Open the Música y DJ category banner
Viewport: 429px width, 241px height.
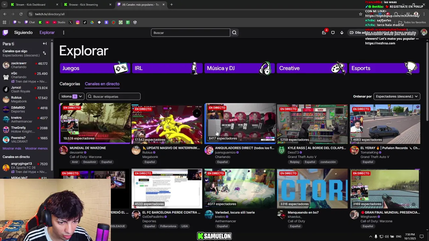(x=240, y=68)
